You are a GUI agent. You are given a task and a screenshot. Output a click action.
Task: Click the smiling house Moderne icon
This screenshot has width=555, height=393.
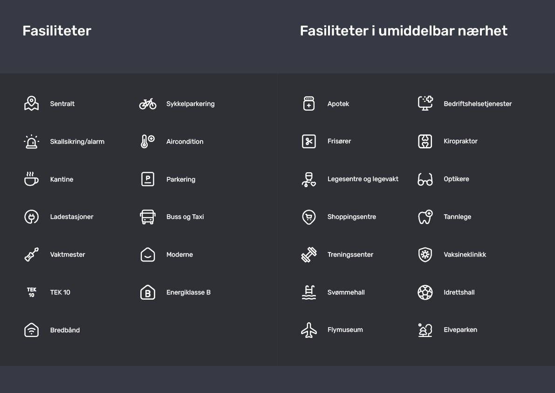point(148,254)
